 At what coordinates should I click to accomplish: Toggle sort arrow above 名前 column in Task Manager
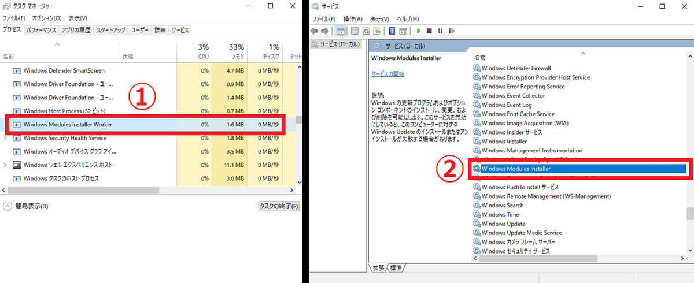point(57,44)
